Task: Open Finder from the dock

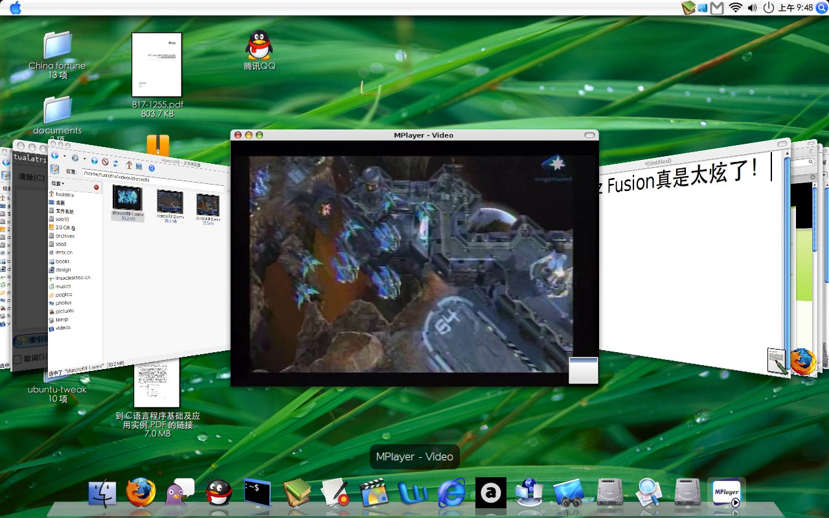Action: point(102,493)
